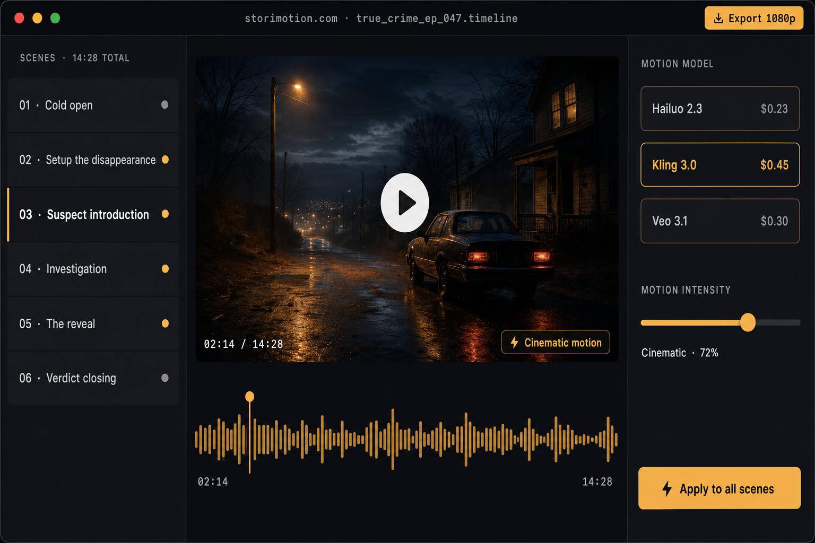
Task: Click the status dot for Suspect introduction
Action: (x=165, y=214)
